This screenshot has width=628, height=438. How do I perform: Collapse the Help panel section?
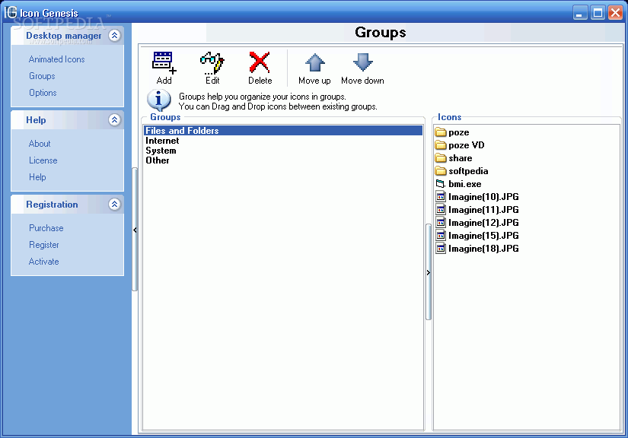click(114, 120)
